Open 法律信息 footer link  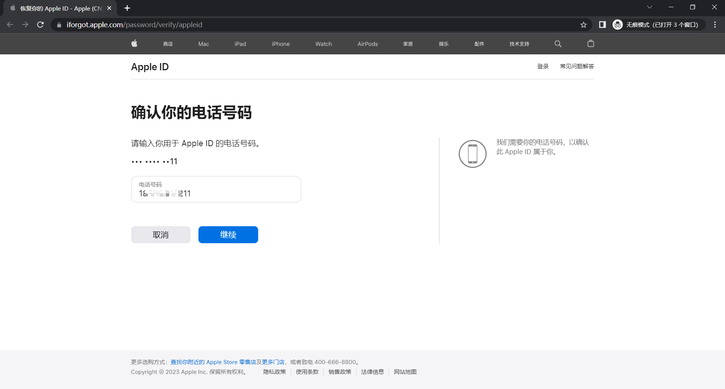[x=372, y=372]
